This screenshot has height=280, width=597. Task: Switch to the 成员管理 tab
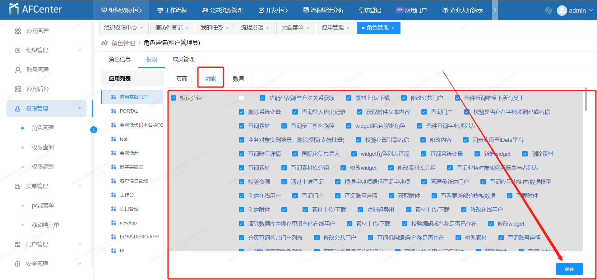pos(183,59)
